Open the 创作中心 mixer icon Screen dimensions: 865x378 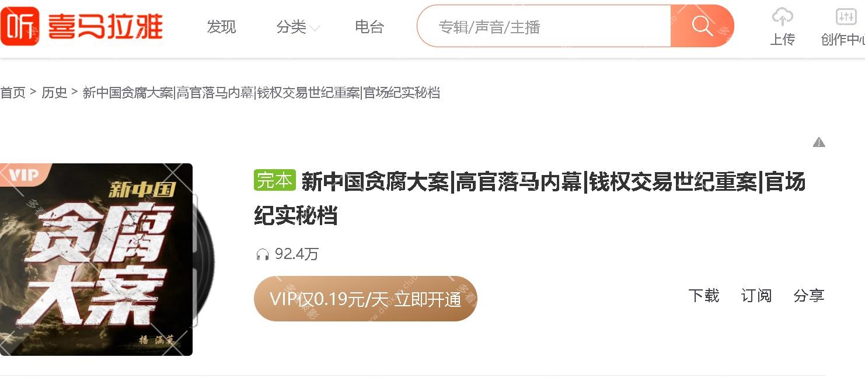846,16
